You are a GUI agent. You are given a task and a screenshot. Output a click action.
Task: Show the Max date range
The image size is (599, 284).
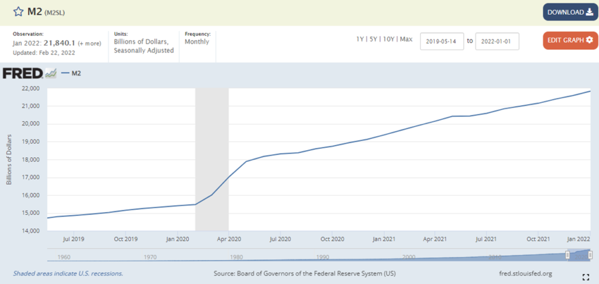(x=406, y=39)
